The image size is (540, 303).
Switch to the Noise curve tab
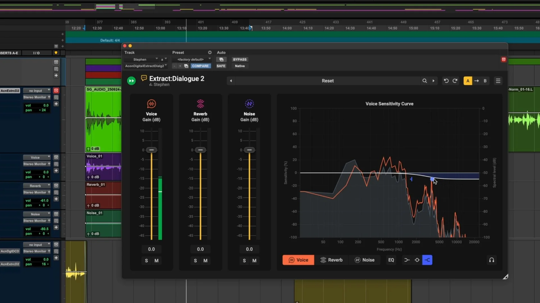click(x=364, y=260)
